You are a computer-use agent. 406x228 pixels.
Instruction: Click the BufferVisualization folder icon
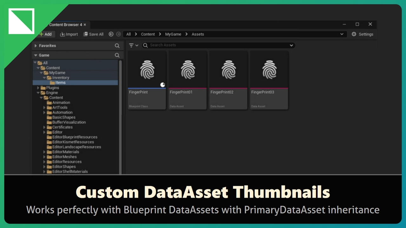click(x=49, y=122)
